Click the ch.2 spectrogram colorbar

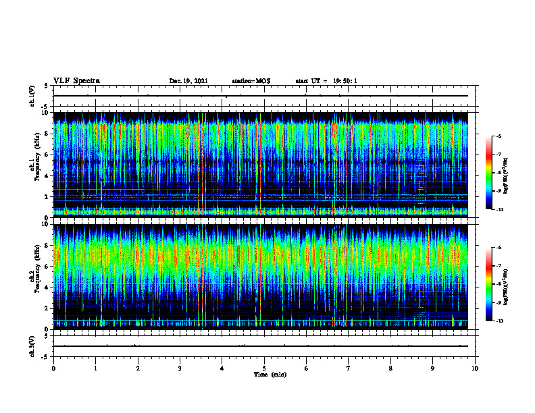coord(488,284)
